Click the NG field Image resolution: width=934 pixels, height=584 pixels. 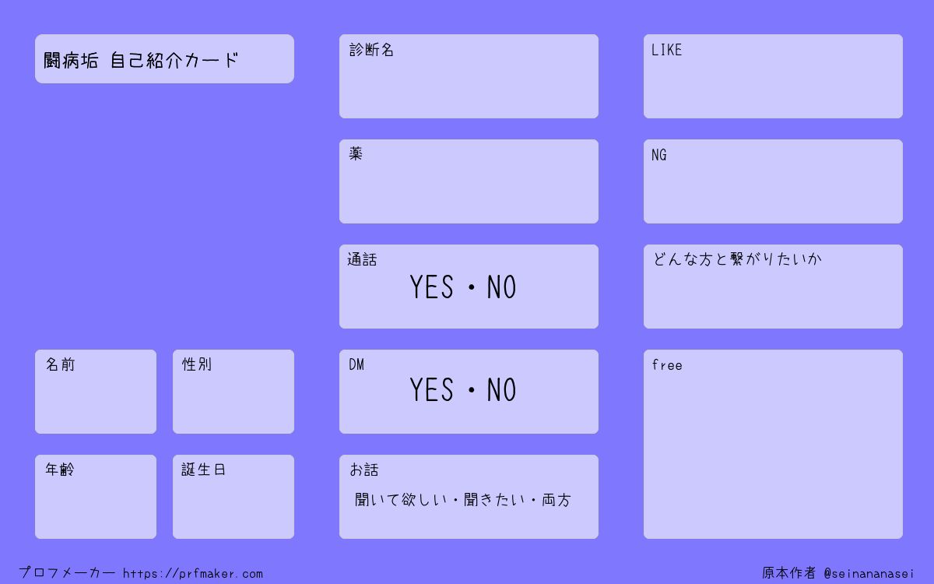coord(773,181)
